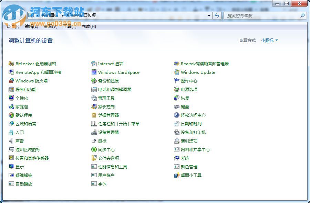Open 声音 settings
The width and height of the screenshot is (310, 203).
(19, 141)
